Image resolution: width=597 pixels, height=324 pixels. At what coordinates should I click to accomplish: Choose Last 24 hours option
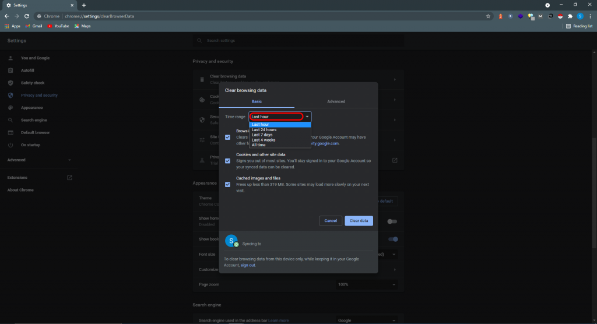pyautogui.click(x=280, y=130)
